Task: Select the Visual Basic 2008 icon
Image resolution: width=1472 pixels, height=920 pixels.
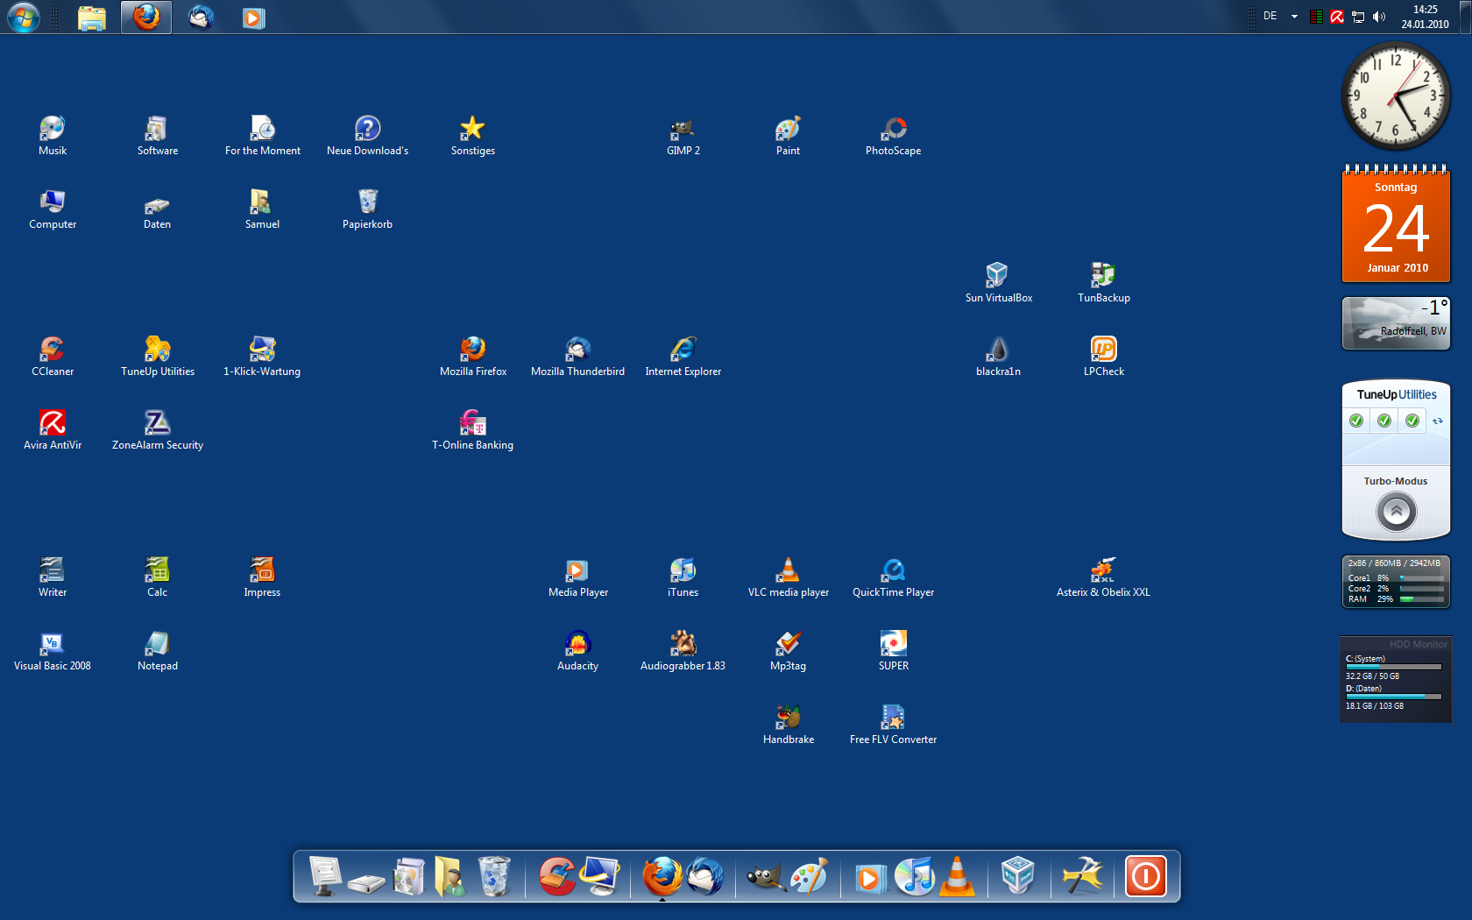Action: 53,651
